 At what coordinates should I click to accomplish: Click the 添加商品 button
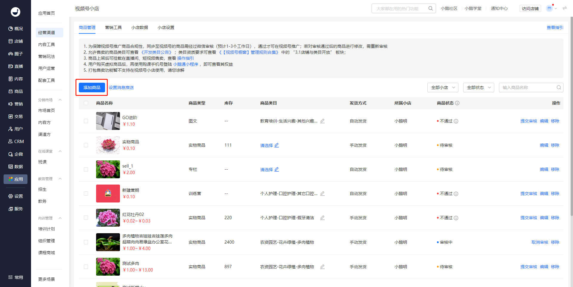pyautogui.click(x=92, y=88)
